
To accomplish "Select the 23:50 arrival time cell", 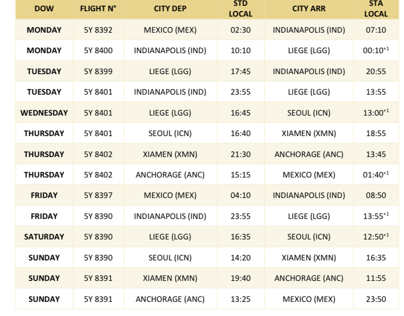I will click(x=376, y=299).
